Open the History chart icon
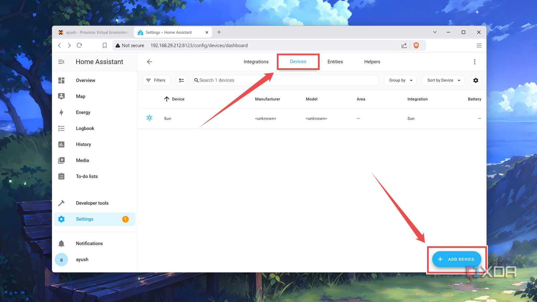 click(61, 144)
